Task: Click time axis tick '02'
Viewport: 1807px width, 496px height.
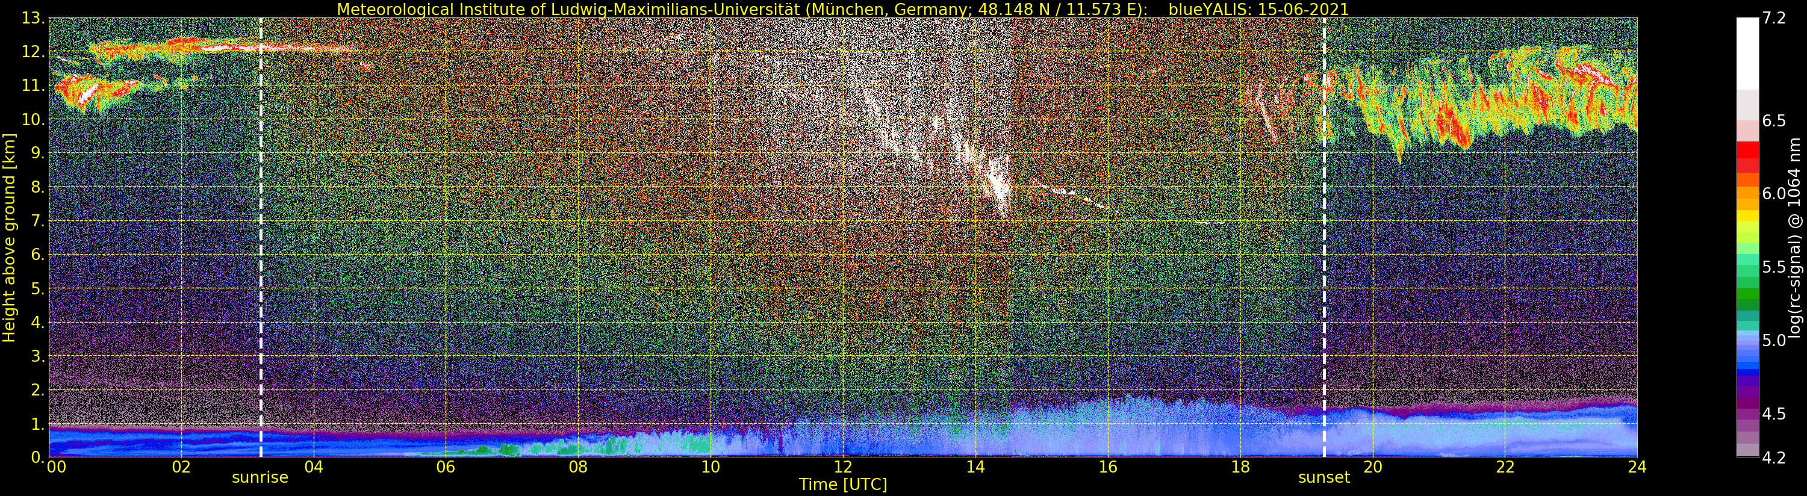Action: pyautogui.click(x=181, y=467)
